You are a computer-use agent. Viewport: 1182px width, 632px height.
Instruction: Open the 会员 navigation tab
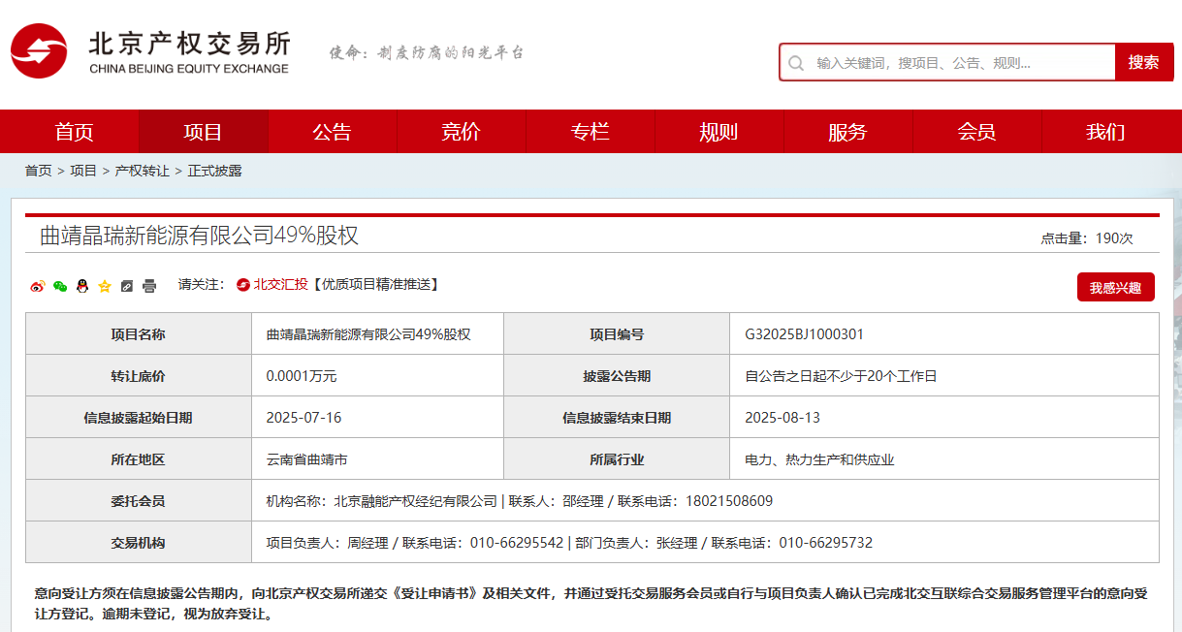(x=976, y=132)
